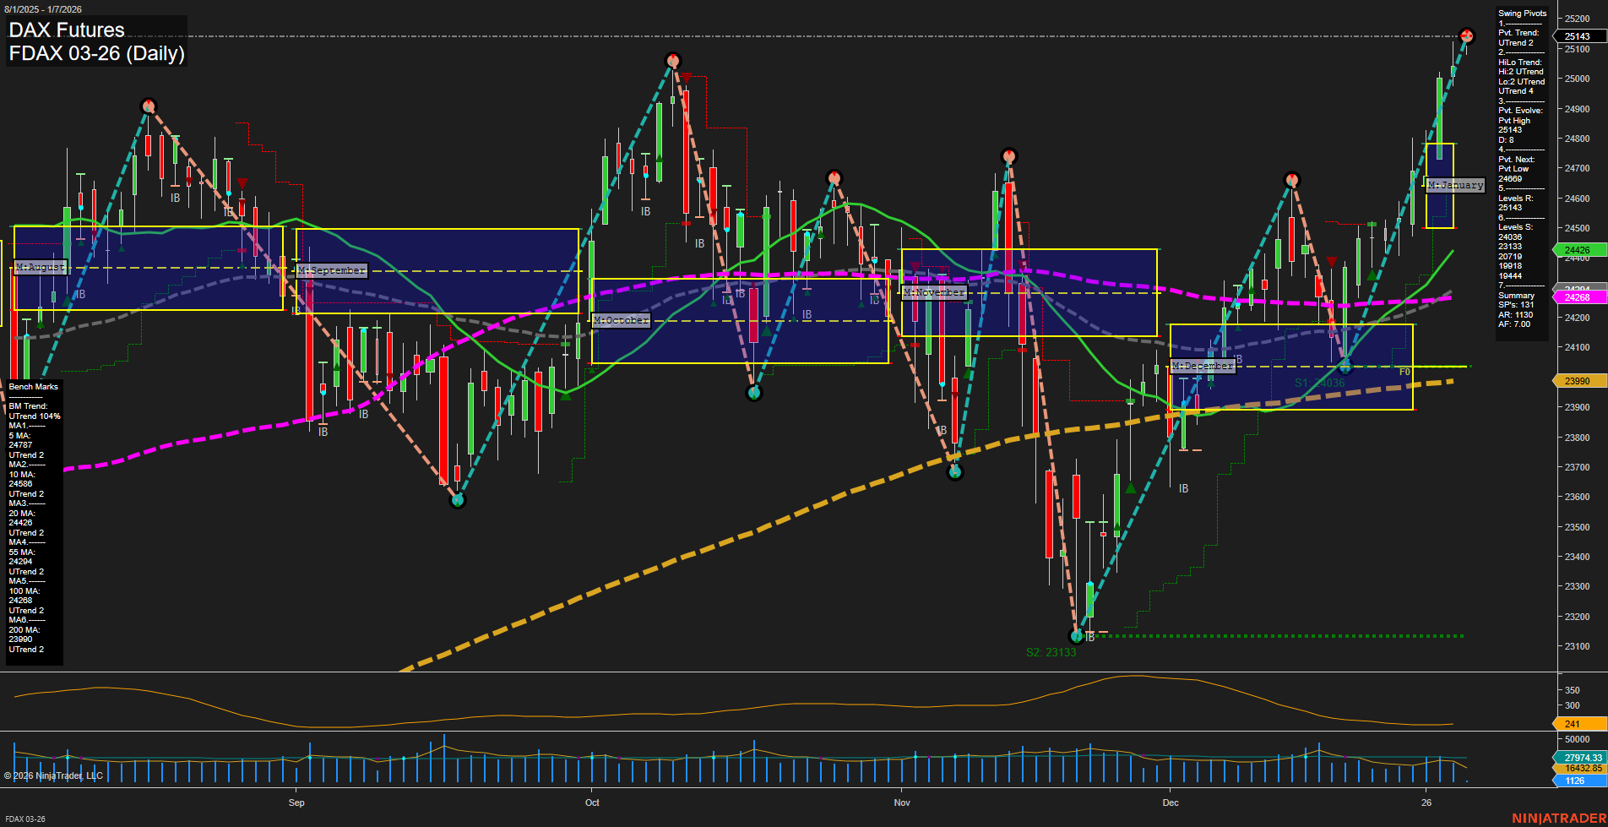1608x827 pixels.
Task: Click the magenta 24268 price marker on the axis
Action: tap(1578, 297)
